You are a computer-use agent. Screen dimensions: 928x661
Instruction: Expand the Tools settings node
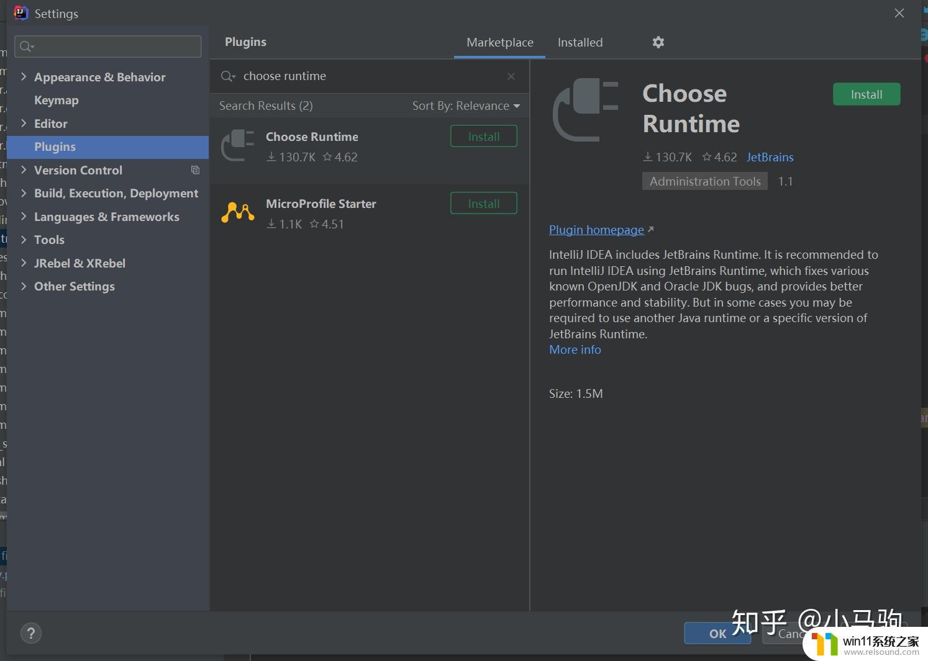coord(24,240)
